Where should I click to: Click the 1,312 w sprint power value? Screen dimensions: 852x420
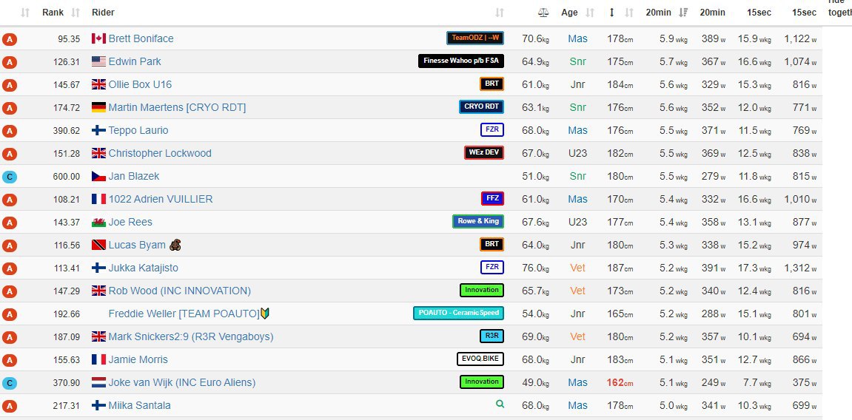(x=800, y=268)
